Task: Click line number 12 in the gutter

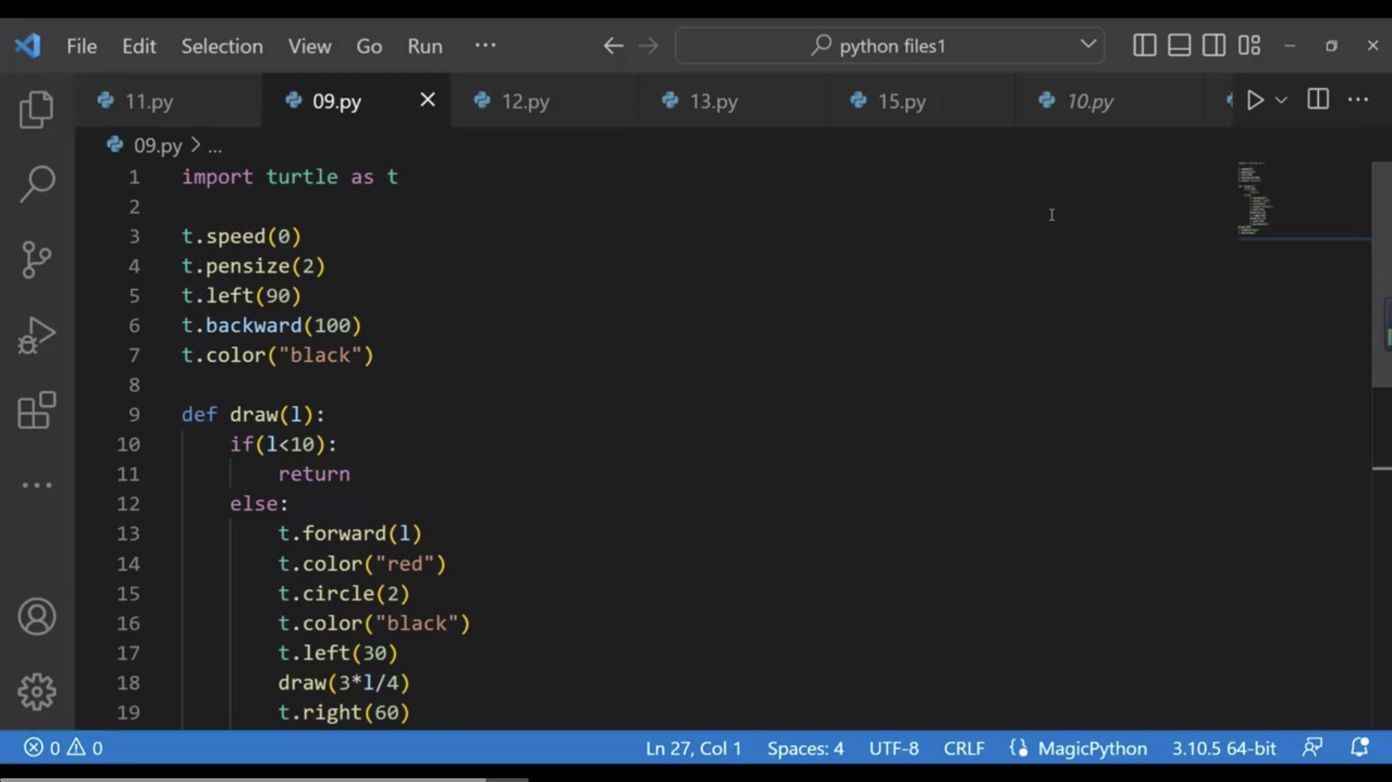Action: 128,504
